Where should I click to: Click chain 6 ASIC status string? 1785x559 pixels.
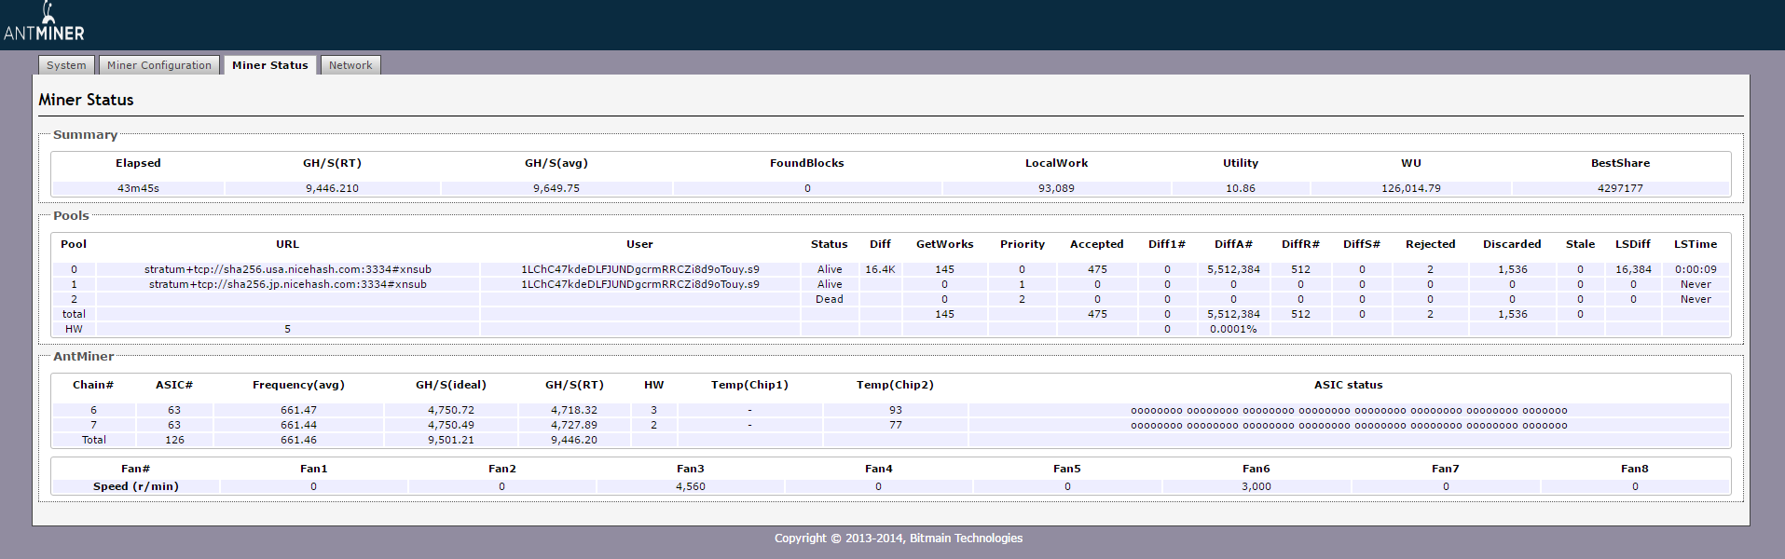pyautogui.click(x=1348, y=410)
